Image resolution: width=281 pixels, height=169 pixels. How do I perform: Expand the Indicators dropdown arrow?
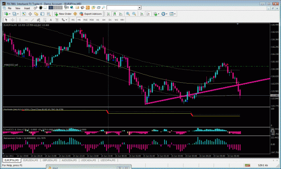point(159,14)
